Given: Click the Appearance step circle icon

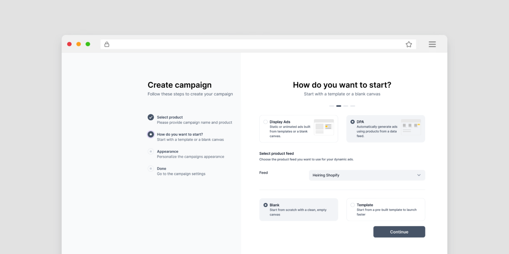Looking at the screenshot, I should point(151,151).
